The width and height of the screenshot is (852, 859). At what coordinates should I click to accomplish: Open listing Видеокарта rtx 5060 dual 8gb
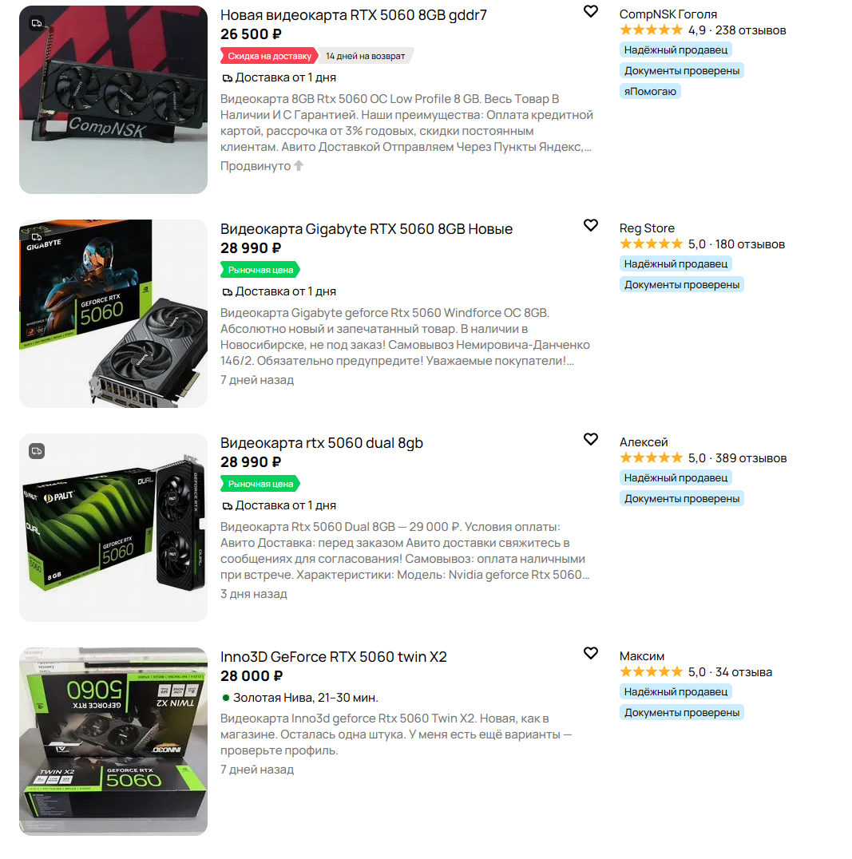pos(322,443)
